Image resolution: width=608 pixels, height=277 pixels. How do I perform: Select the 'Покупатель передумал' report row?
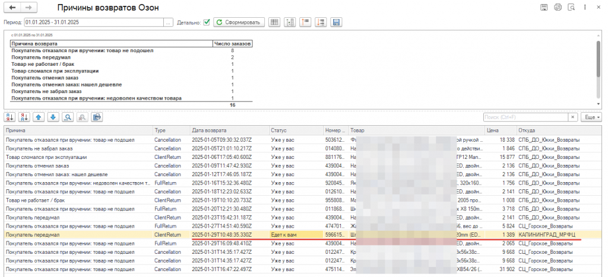pyautogui.click(x=132, y=58)
